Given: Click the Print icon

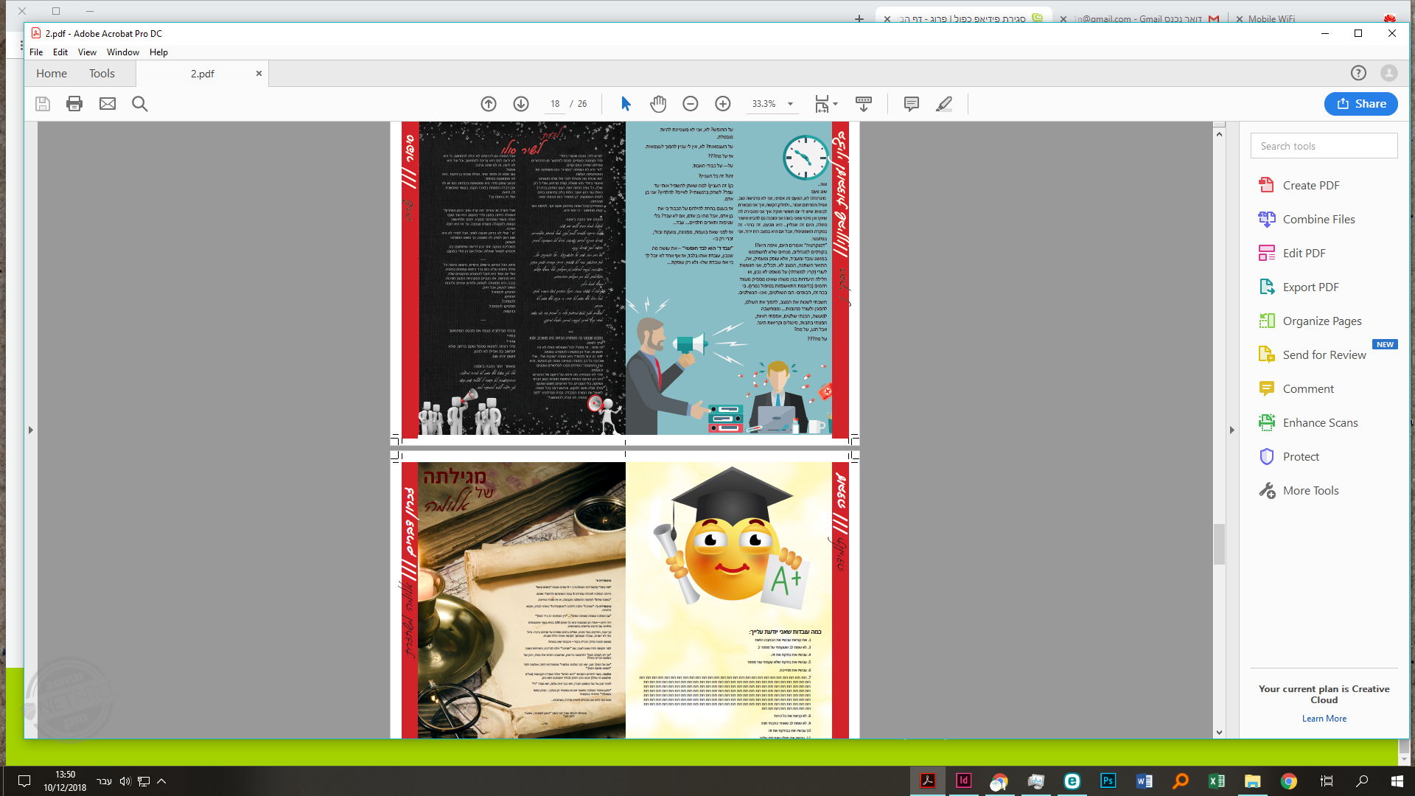Looking at the screenshot, I should click(74, 104).
